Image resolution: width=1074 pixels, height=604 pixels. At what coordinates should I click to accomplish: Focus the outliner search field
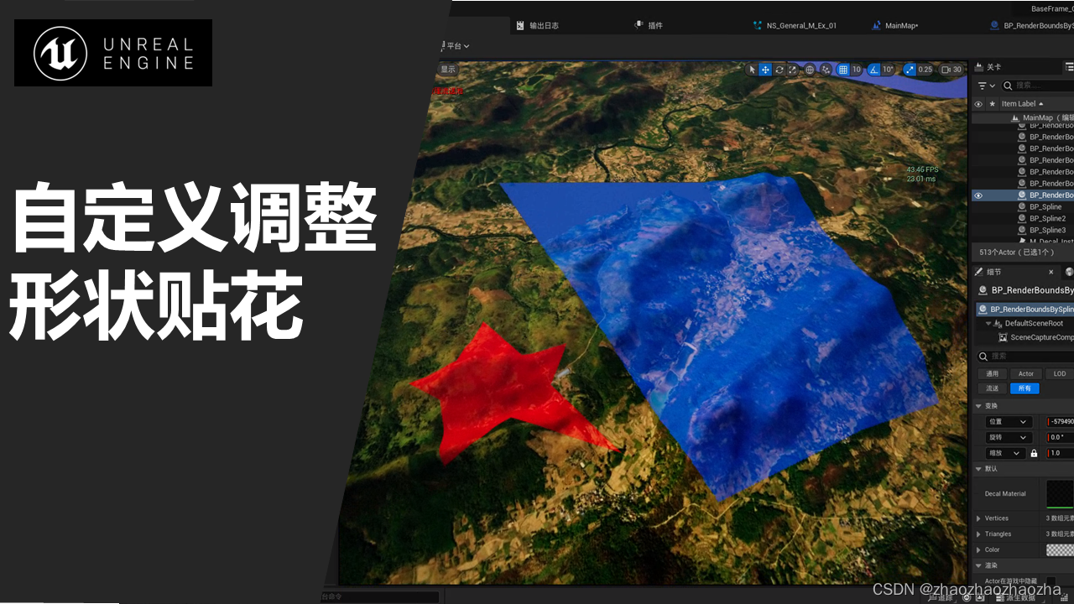coord(1038,86)
